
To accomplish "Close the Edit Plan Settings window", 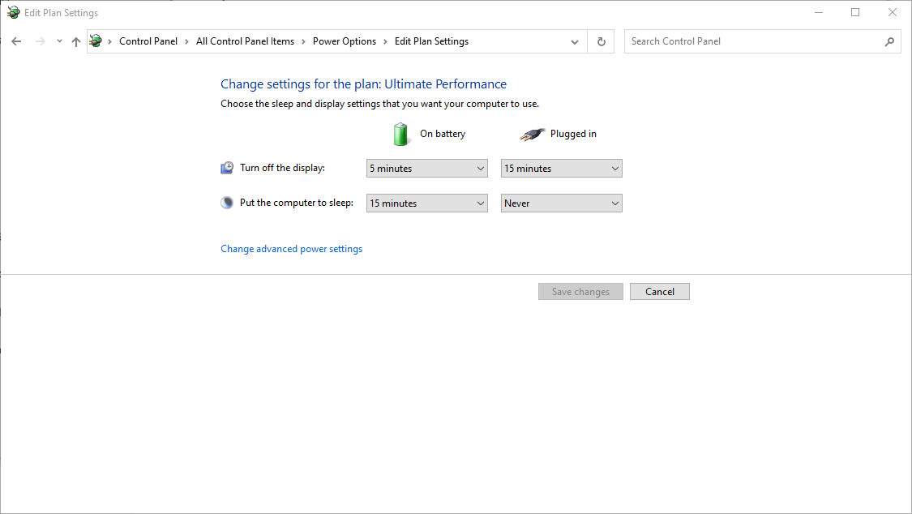I will click(893, 12).
